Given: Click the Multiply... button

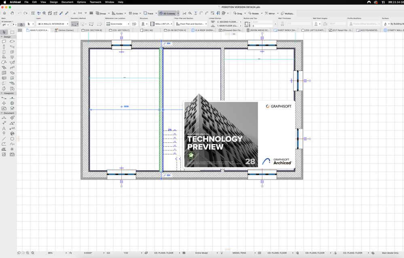Looking at the screenshot, I should point(287,13).
